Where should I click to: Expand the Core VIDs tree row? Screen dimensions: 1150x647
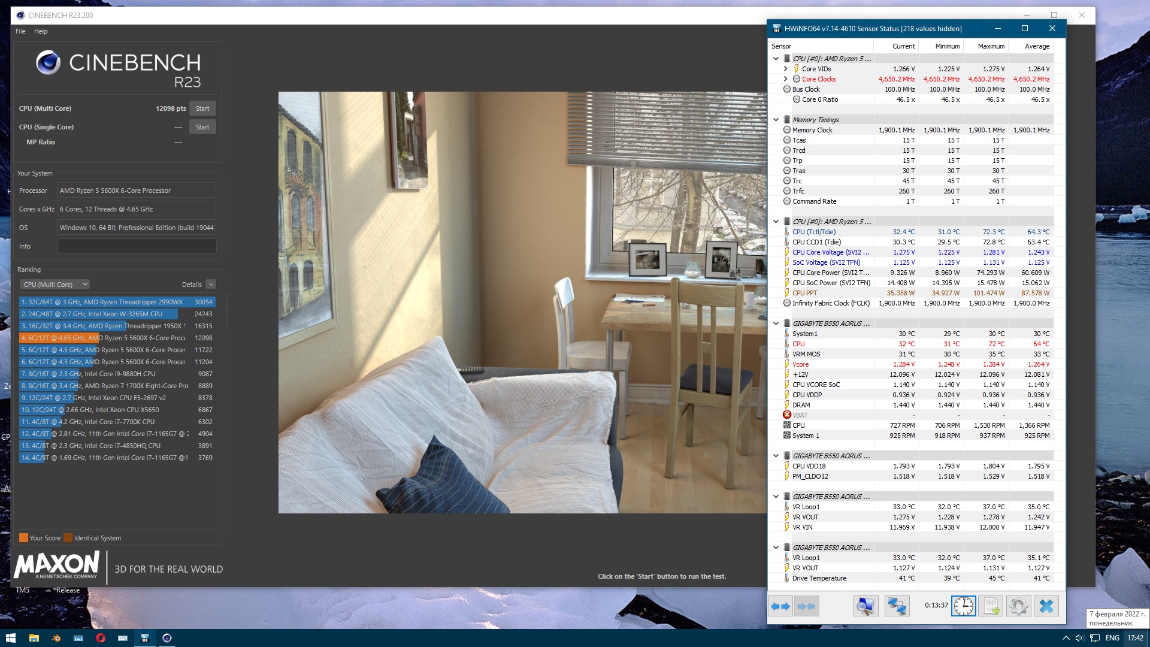coord(786,69)
